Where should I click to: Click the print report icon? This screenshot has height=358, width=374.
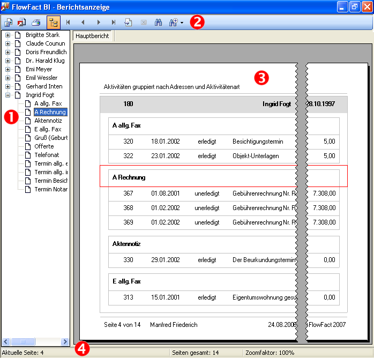click(x=36, y=23)
